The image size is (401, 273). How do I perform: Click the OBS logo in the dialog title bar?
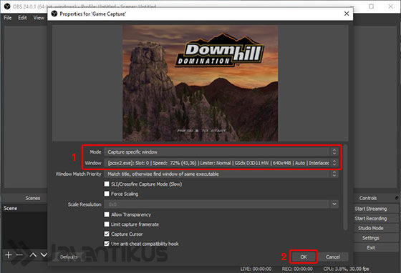(x=54, y=14)
